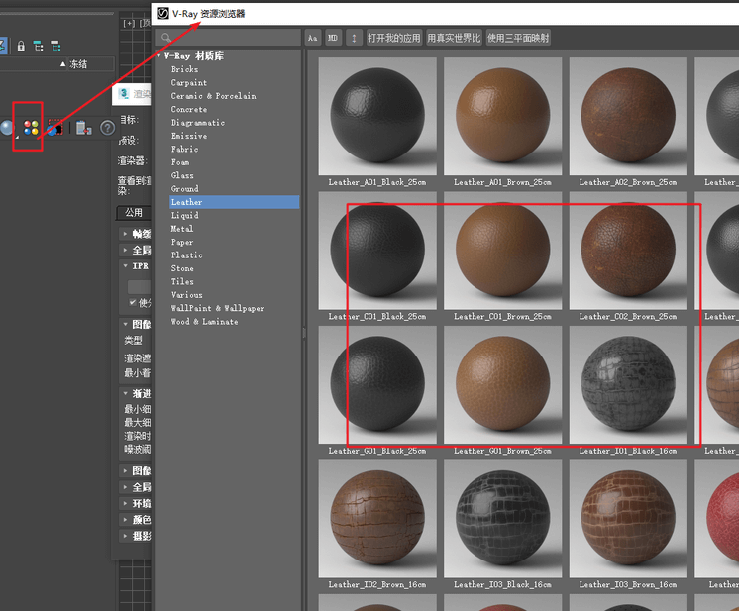
Task: Open the Fabric category
Action: tap(184, 149)
